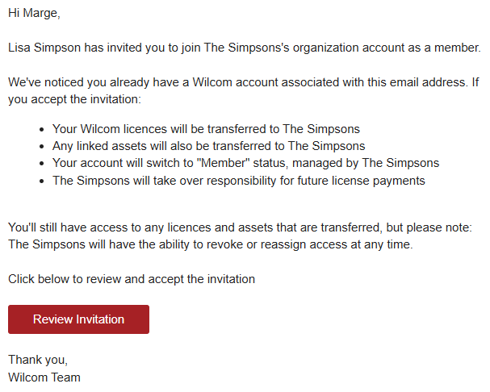Viewport: 490px width, 392px height.
Task: Click the "You'll still have access" sentence
Action: [240, 227]
